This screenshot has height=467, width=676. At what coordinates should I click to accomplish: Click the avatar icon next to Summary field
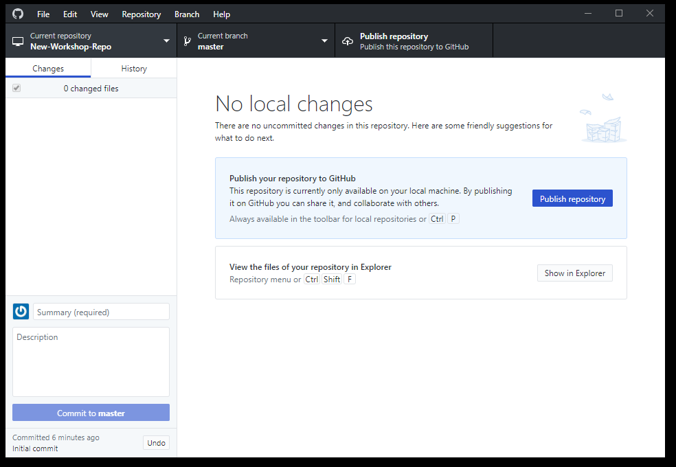tap(20, 311)
